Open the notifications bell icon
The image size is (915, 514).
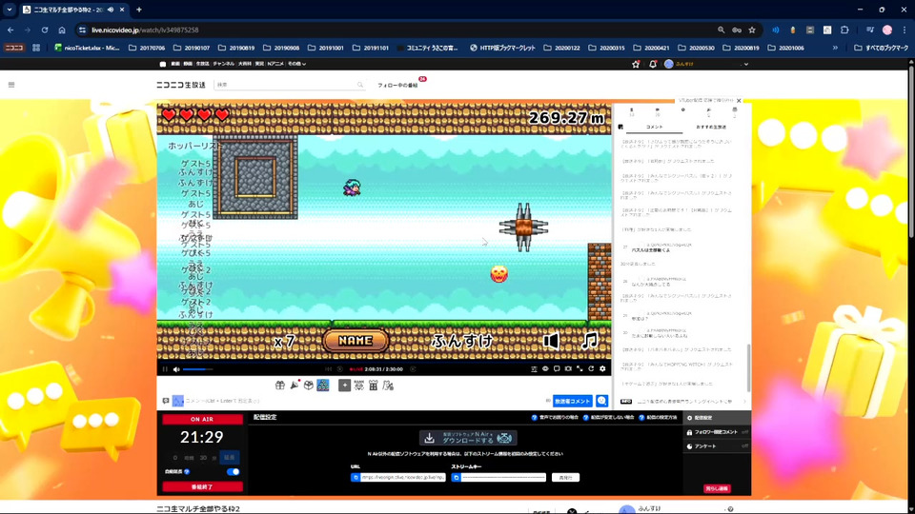[x=652, y=64]
